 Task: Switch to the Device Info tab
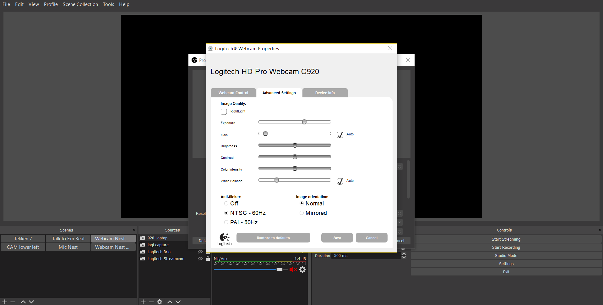pos(325,93)
